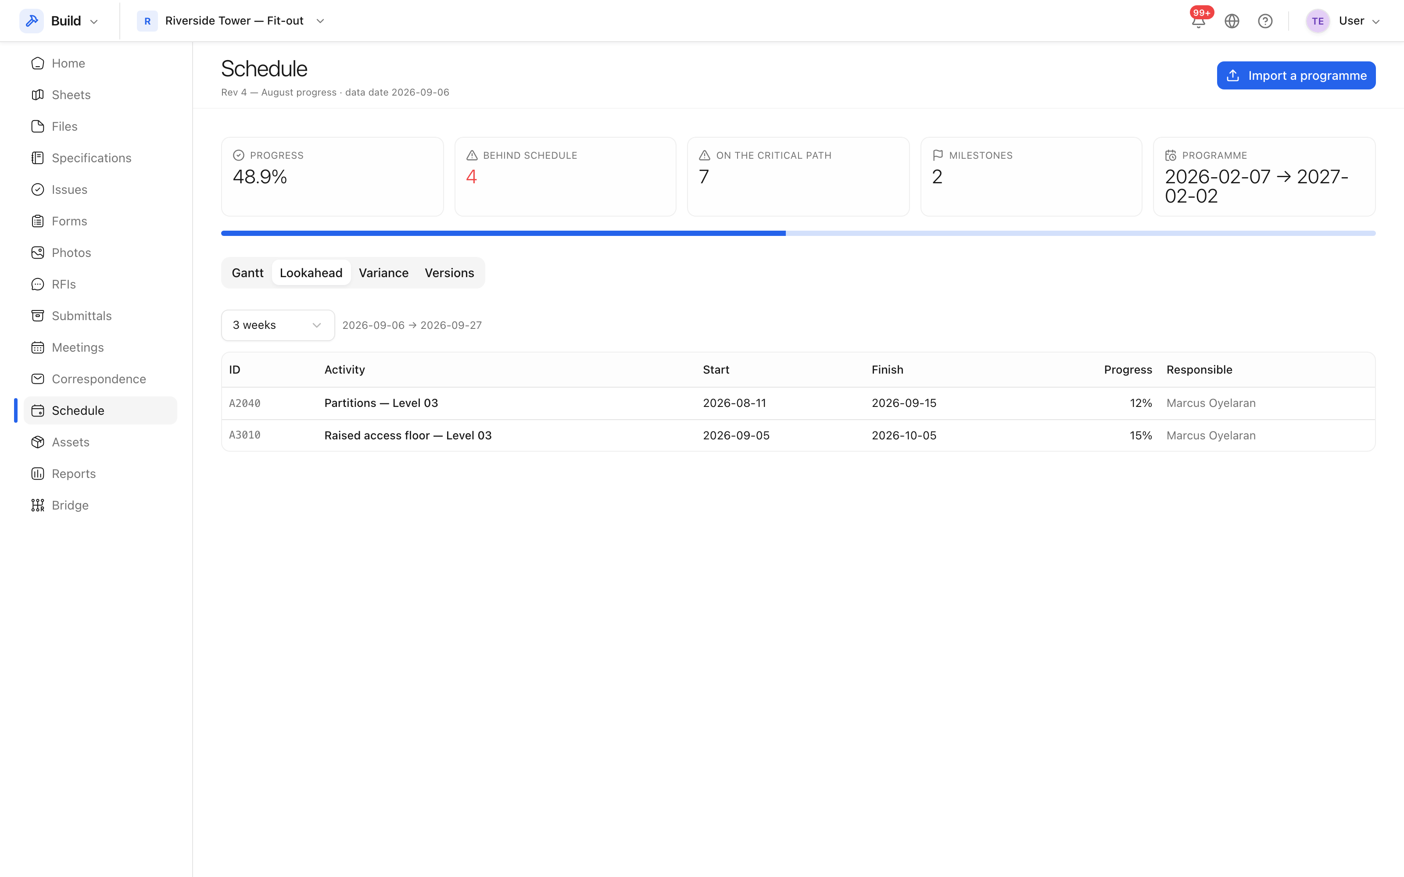This screenshot has width=1404, height=877.
Task: Click the globe language icon
Action: pos(1232,21)
